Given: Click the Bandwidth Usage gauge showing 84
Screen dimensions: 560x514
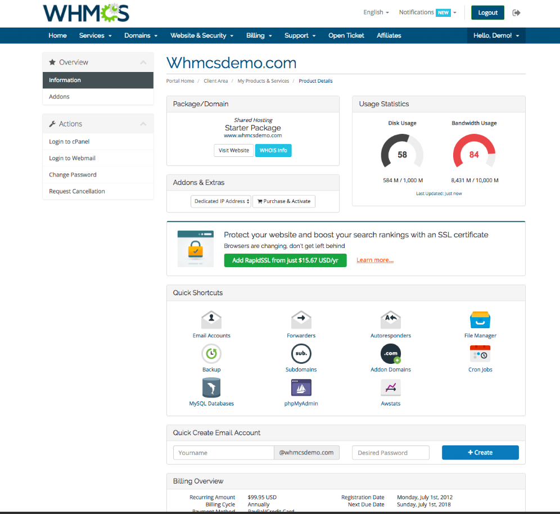Looking at the screenshot, I should (x=474, y=152).
